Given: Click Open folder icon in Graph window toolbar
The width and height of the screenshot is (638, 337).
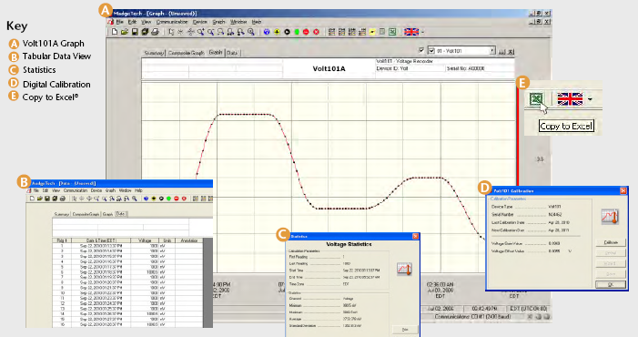Looking at the screenshot, I should (125, 32).
